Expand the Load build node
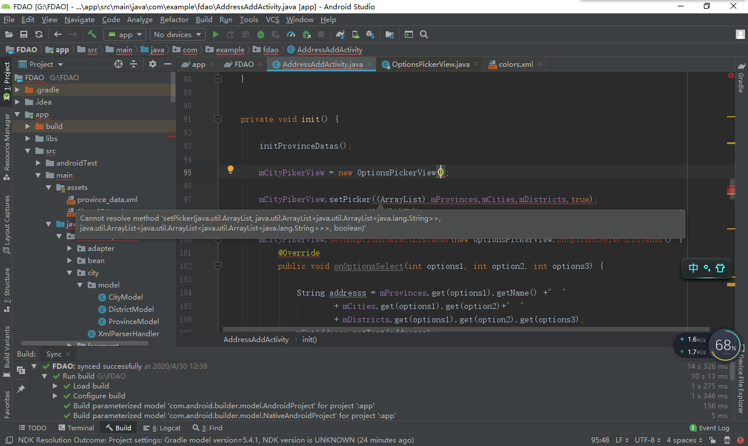Viewport: 748px width, 446px height. [x=55, y=386]
